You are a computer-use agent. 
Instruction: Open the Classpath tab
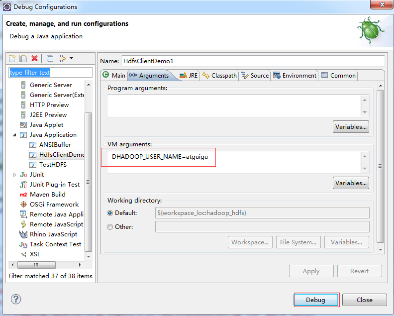click(x=219, y=76)
